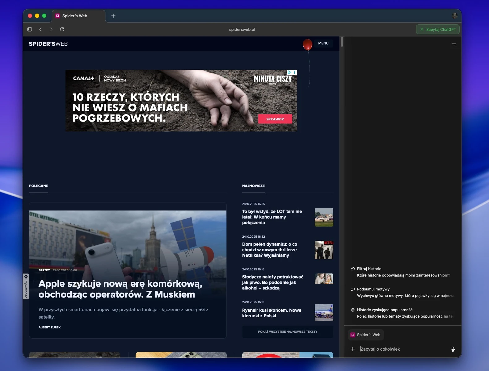
Task: Click Pokaż wszystkie najnowsze teksty button
Action: (287, 332)
